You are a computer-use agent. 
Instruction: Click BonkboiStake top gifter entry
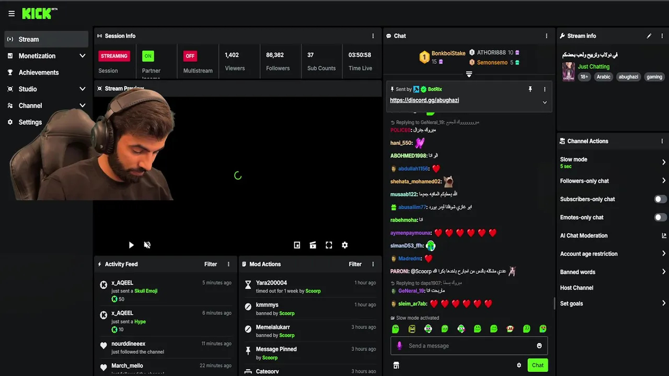(442, 57)
